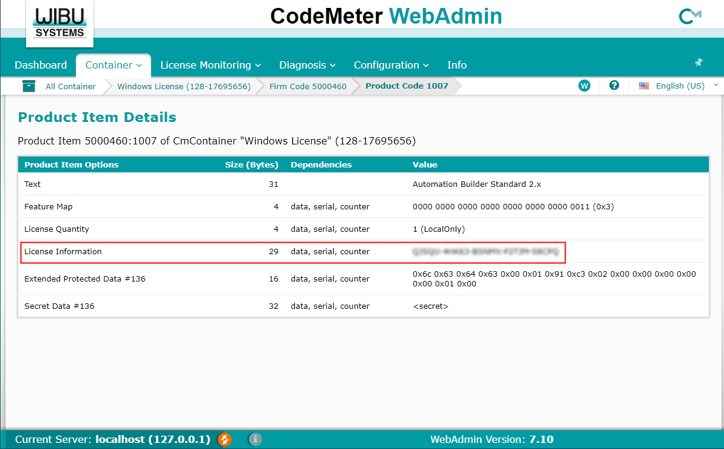This screenshot has height=449, width=724.
Task: Click the WebAdmin Version 7.10 text
Action: (x=492, y=439)
